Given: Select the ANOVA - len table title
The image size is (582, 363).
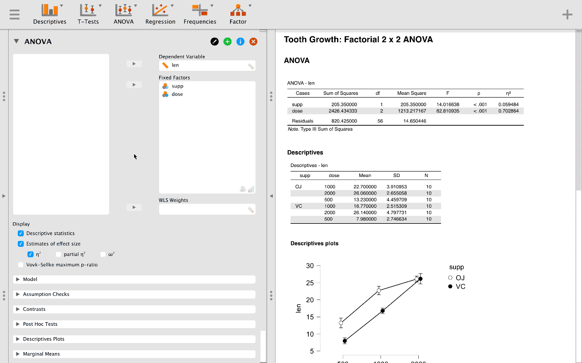Looking at the screenshot, I should tap(301, 83).
